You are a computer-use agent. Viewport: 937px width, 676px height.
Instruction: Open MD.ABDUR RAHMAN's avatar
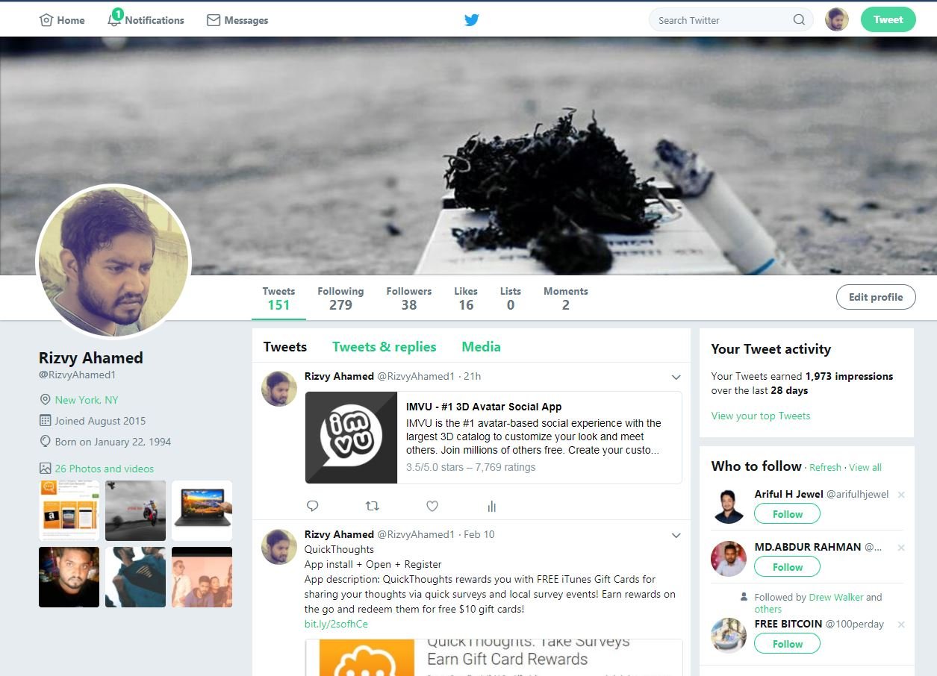point(729,559)
